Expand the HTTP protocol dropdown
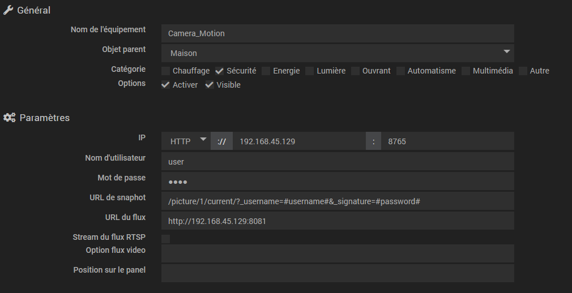The image size is (572, 293). (x=186, y=141)
